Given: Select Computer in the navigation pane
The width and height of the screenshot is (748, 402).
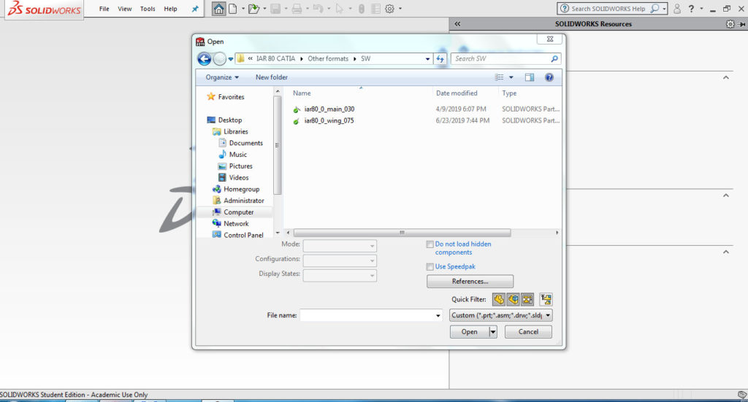Looking at the screenshot, I should click(x=239, y=212).
